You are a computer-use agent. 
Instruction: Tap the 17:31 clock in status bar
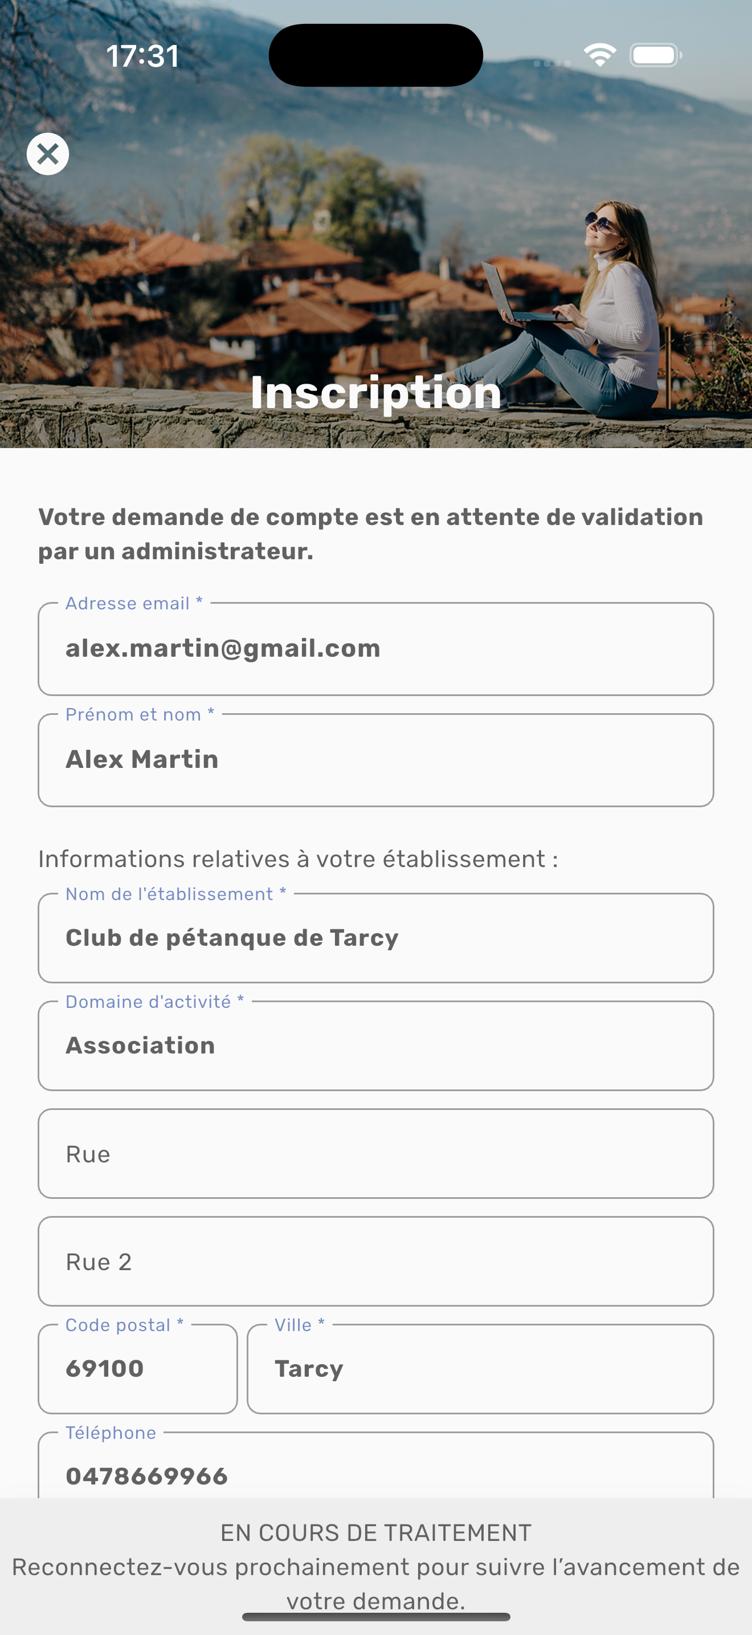click(142, 56)
